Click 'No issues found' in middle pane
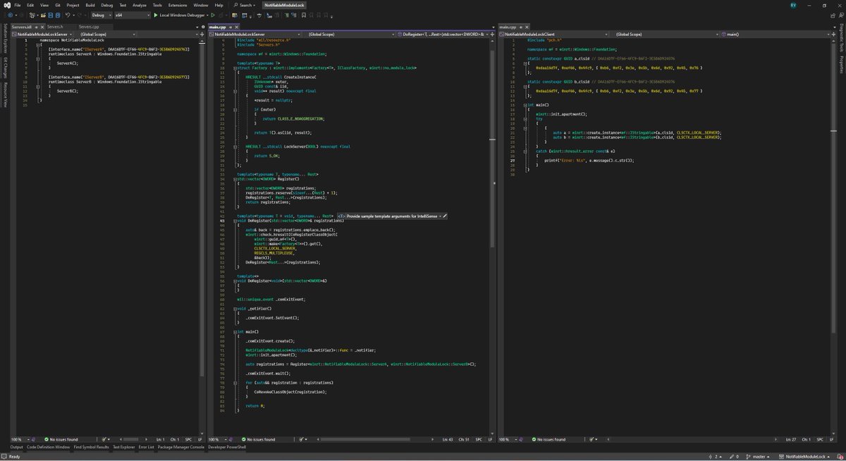846x461 pixels. coord(257,439)
